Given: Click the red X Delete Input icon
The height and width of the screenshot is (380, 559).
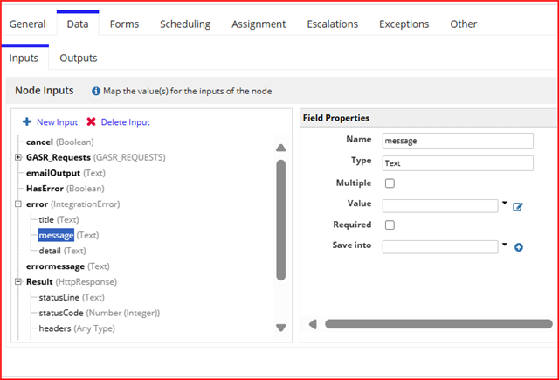Looking at the screenshot, I should click(91, 122).
